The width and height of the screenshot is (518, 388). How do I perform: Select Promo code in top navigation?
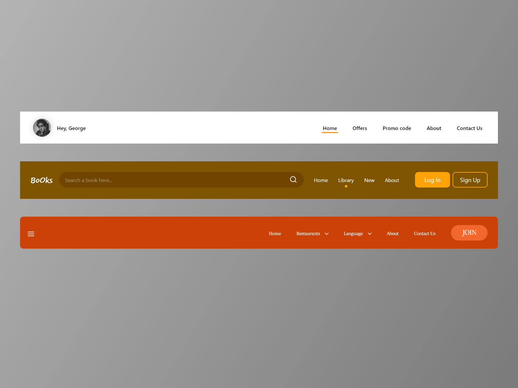pos(397,128)
